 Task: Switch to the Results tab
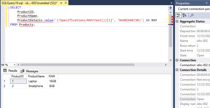(x=13, y=71)
